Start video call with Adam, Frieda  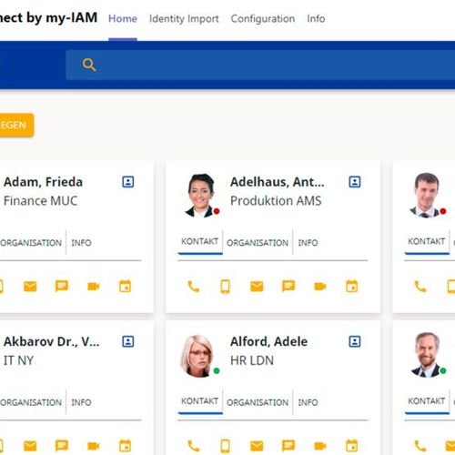(x=94, y=287)
